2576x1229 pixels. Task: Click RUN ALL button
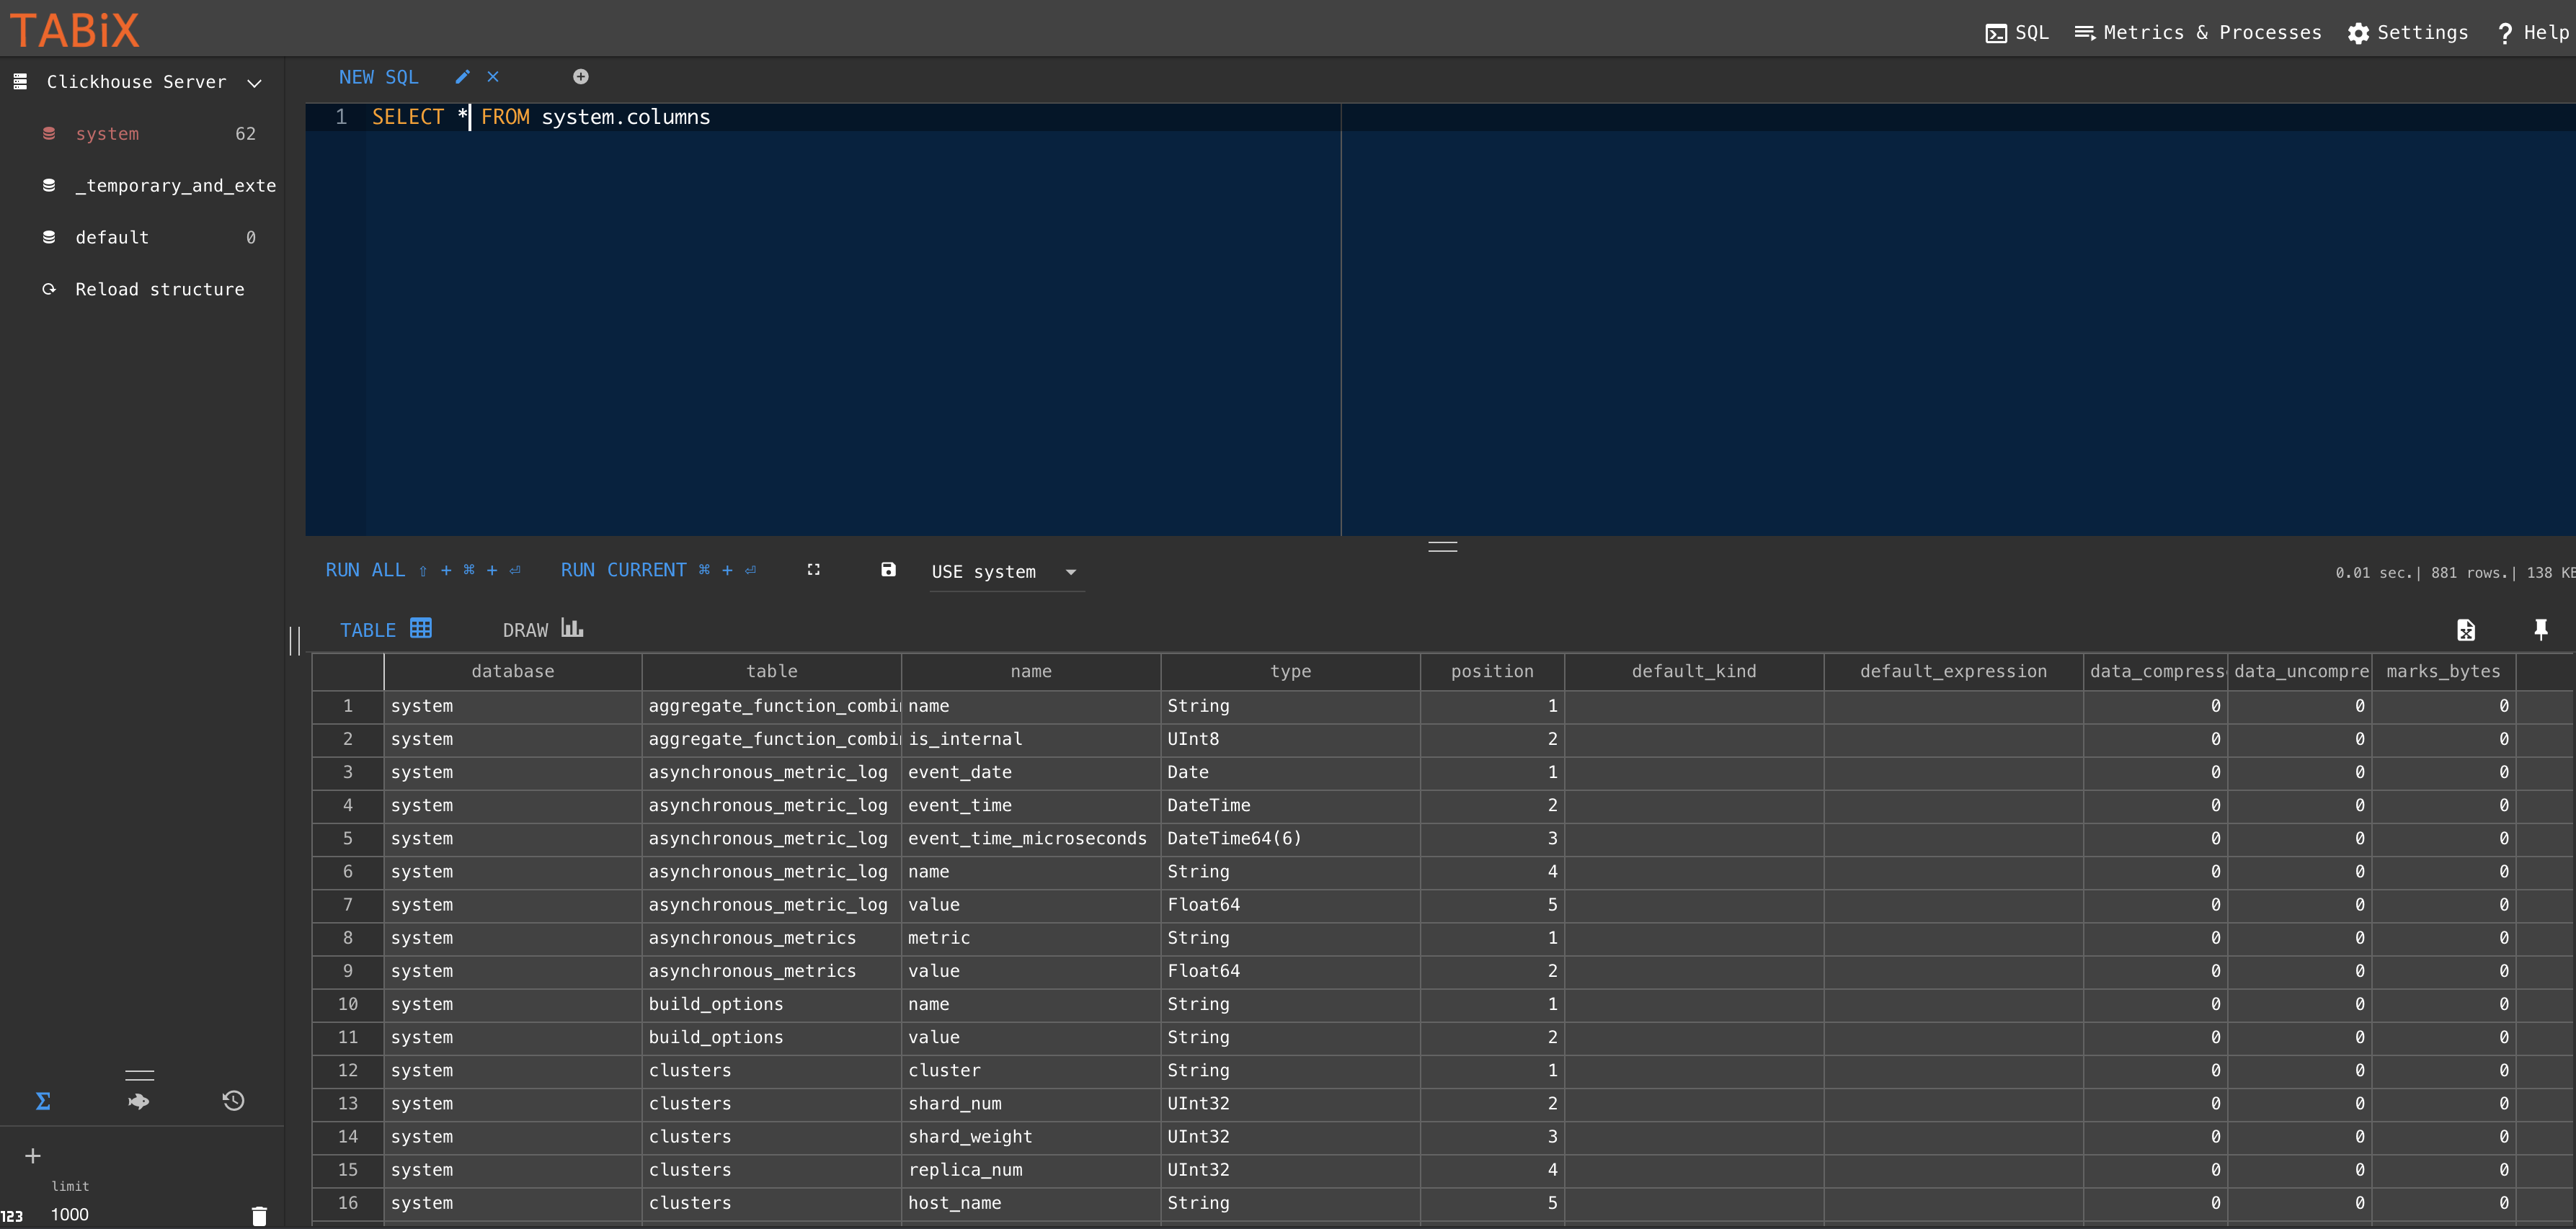pyautogui.click(x=365, y=570)
